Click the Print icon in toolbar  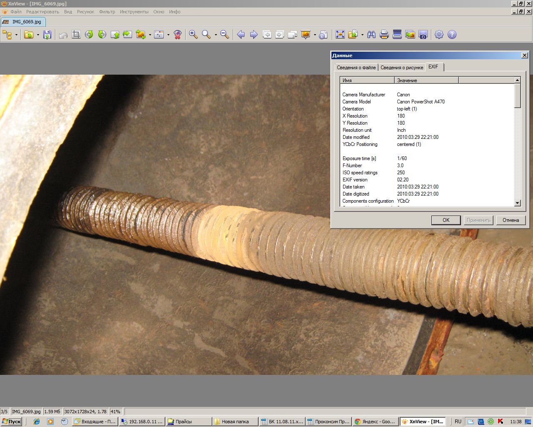click(384, 35)
